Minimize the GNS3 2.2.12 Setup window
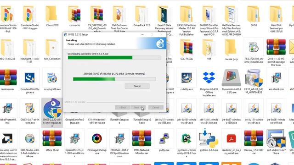294x165 pixels. (x=142, y=35)
